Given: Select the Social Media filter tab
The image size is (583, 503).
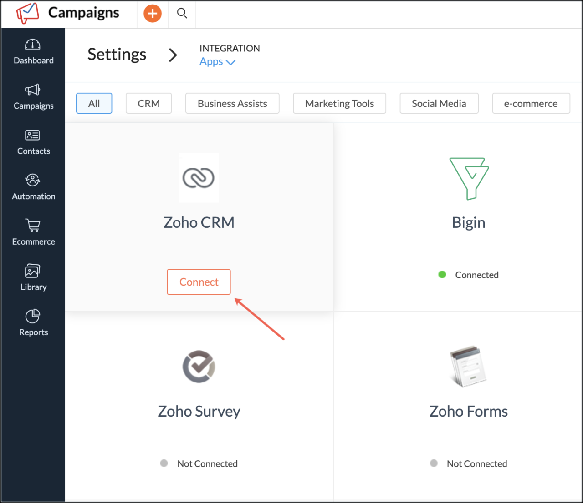Looking at the screenshot, I should click(x=439, y=103).
